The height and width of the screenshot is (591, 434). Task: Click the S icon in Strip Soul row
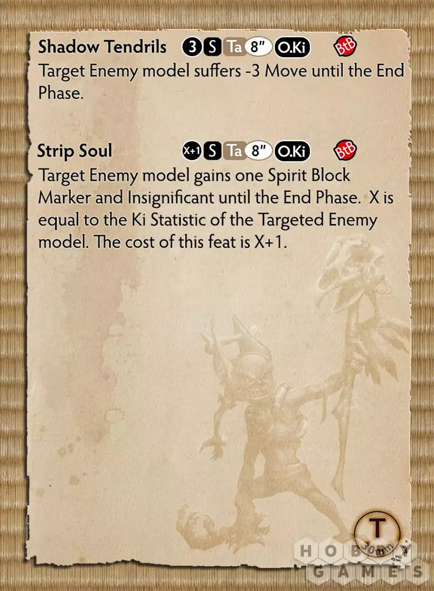212,151
